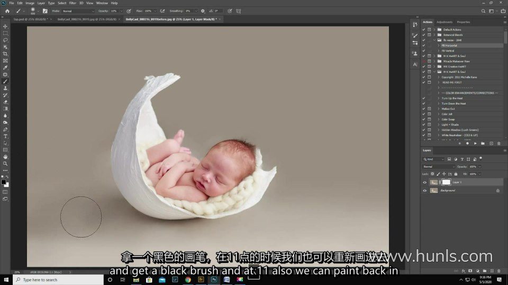Select the Zoom tool
Viewport: 508px width, 285px height.
coord(5,164)
